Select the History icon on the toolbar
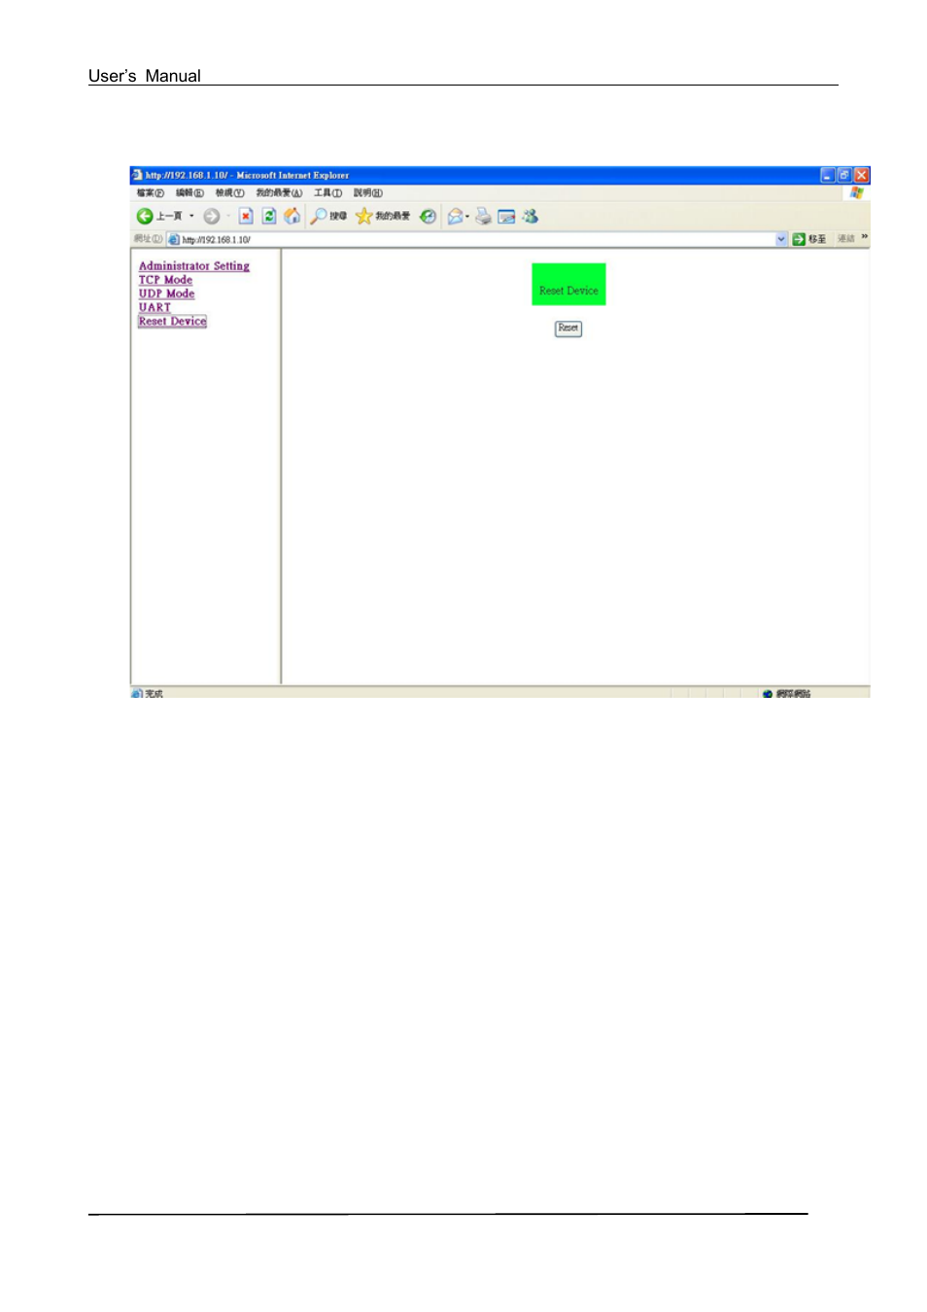Image resolution: width=927 pixels, height=1312 pixels. tap(428, 216)
